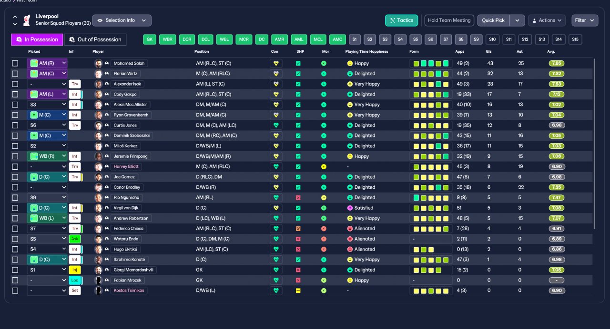Screen dimensions: 610x329
Task: Open the Tactics screen button
Action: pos(402,20)
